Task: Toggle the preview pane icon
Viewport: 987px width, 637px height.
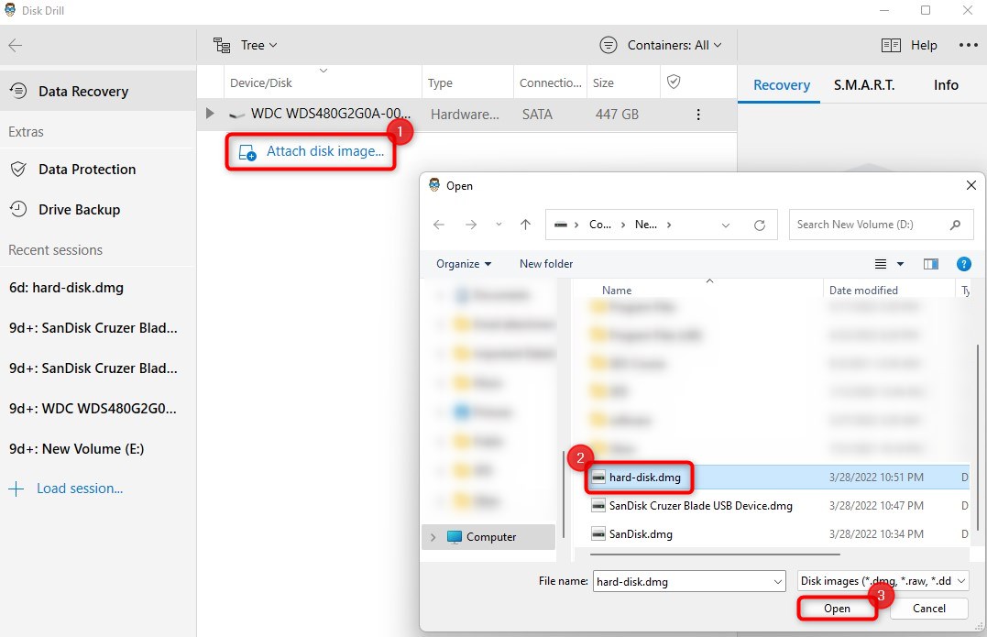Action: click(x=931, y=264)
